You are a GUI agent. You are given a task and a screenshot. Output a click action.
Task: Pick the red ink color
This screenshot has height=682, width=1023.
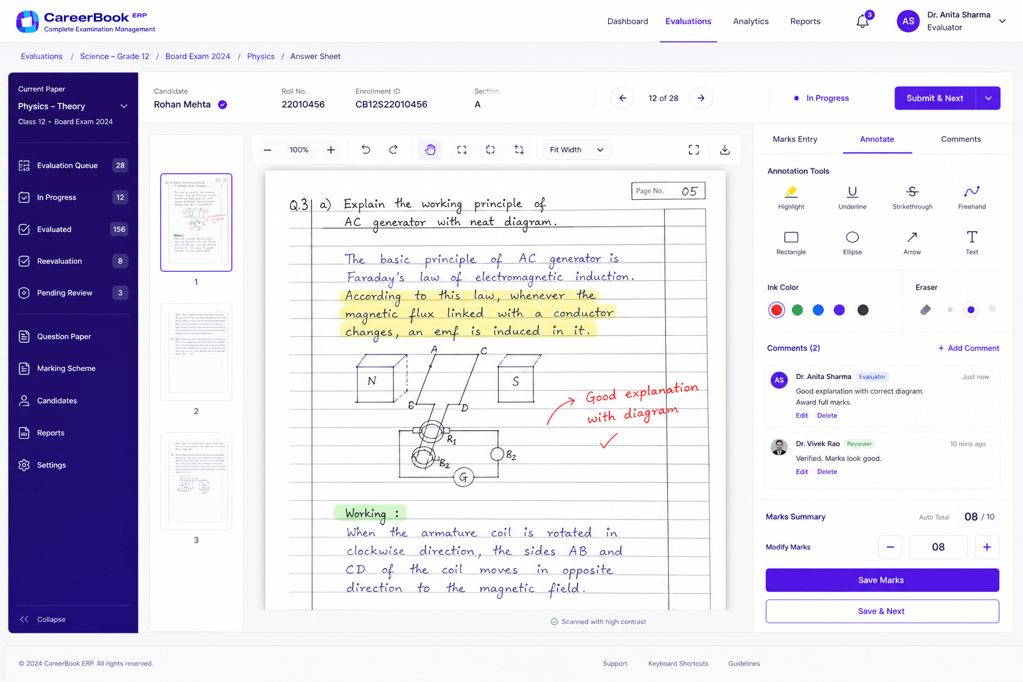[x=777, y=310]
